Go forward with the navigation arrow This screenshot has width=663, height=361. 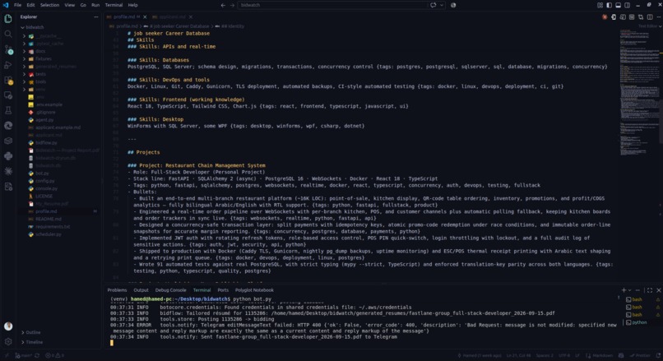(232, 5)
